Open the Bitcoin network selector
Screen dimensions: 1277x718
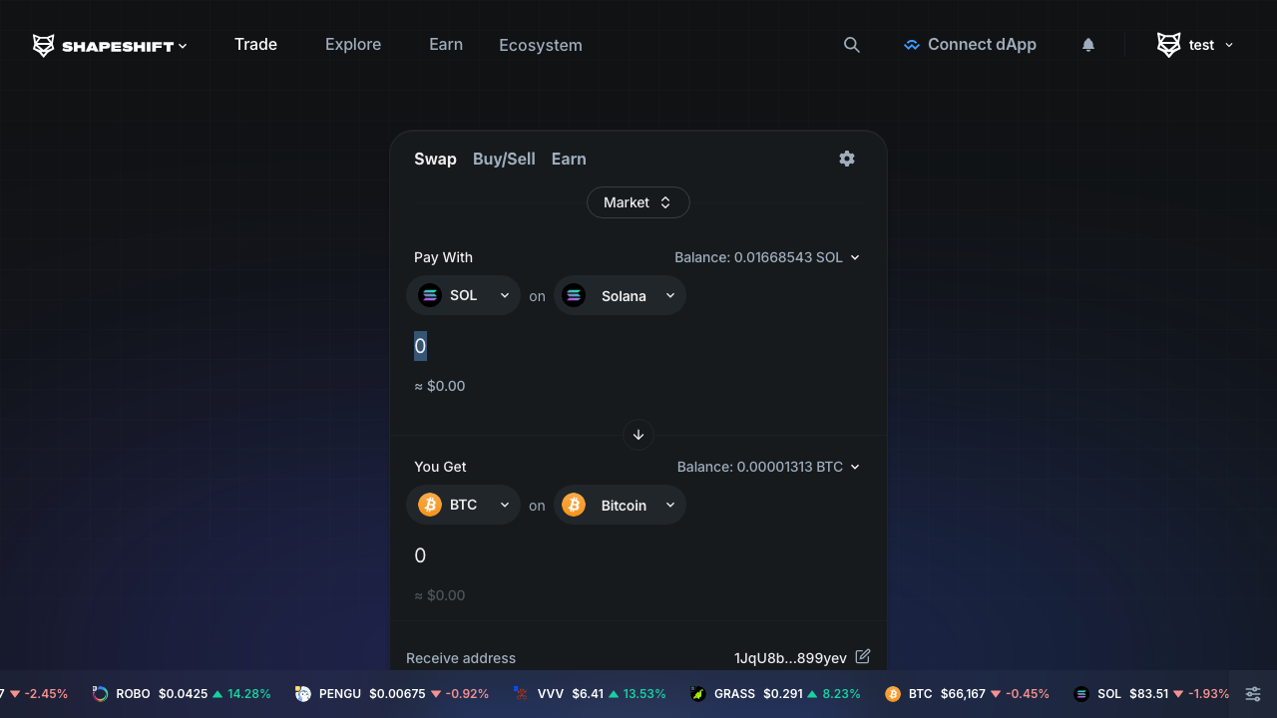click(x=620, y=505)
